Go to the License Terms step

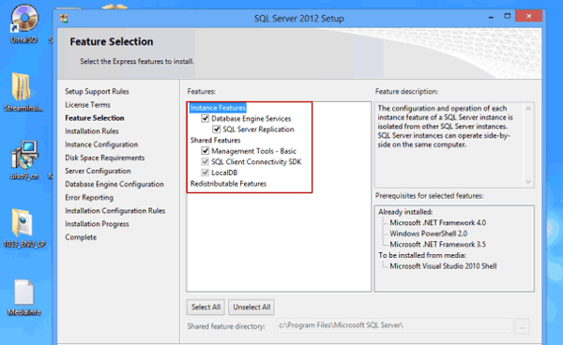click(x=87, y=105)
